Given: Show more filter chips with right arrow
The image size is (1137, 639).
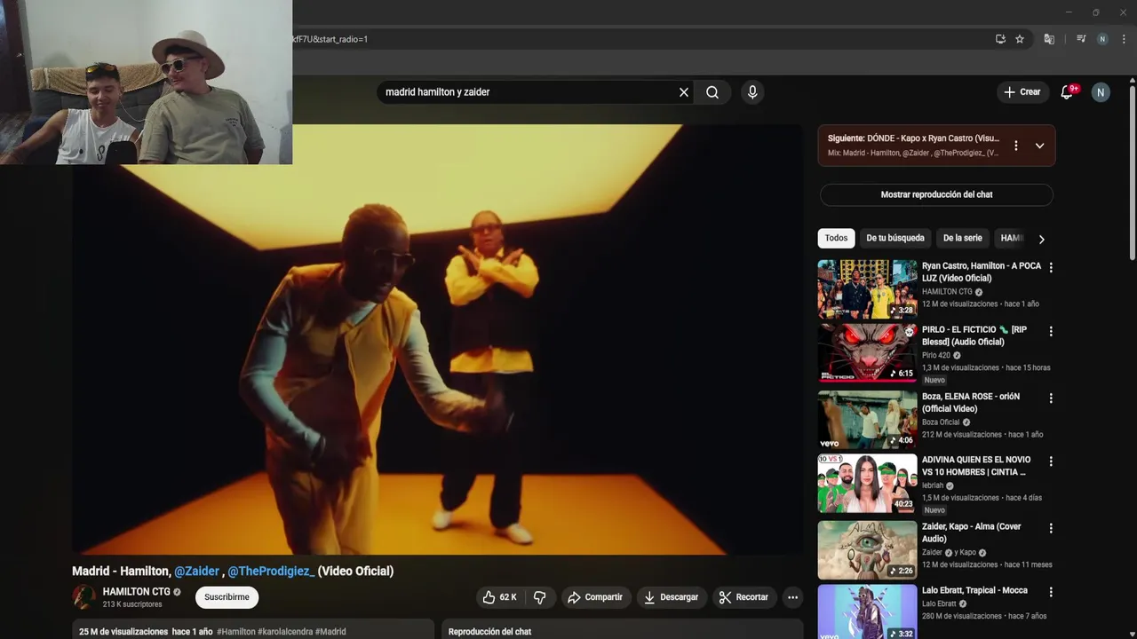Looking at the screenshot, I should click(1041, 239).
